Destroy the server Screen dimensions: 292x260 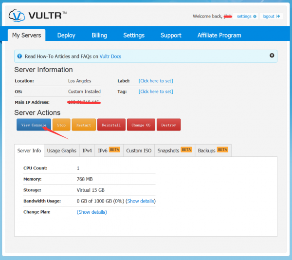(168, 125)
